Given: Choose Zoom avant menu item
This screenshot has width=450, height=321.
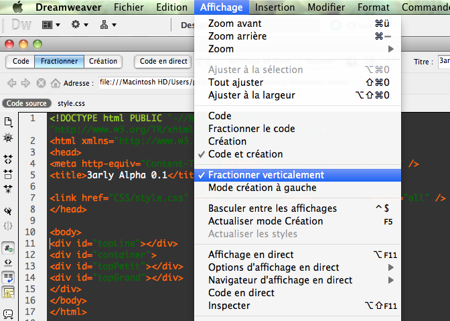Looking at the screenshot, I should point(297,23).
